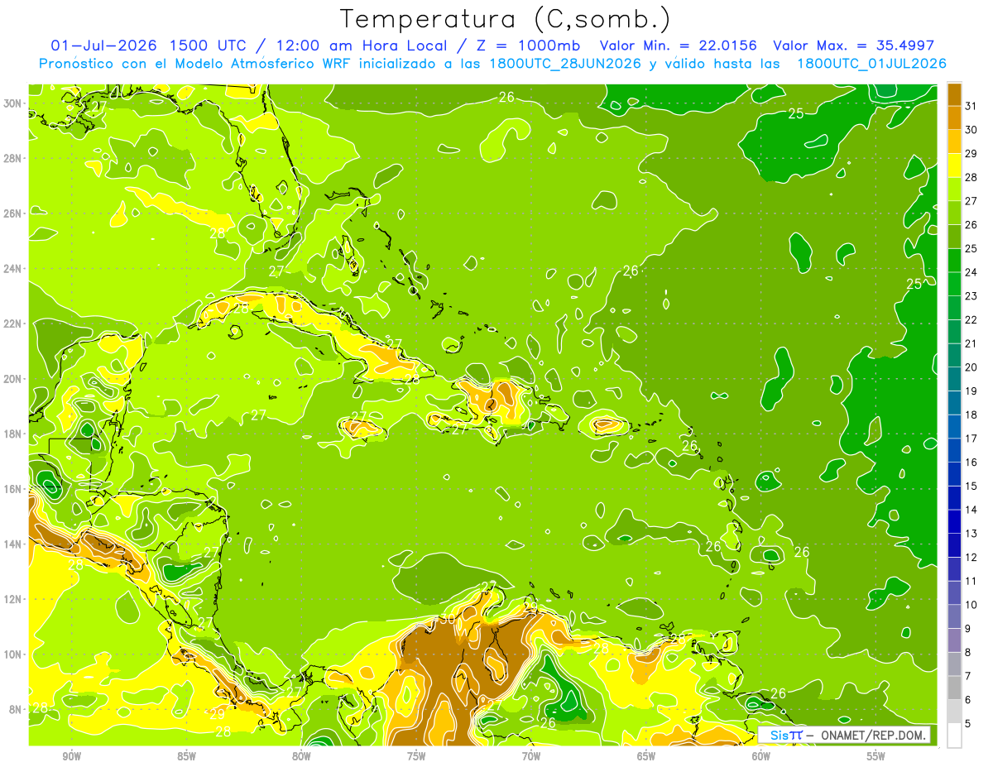The height and width of the screenshot is (767, 993).
Task: Click the 70W longitude axis label
Action: pos(531,756)
